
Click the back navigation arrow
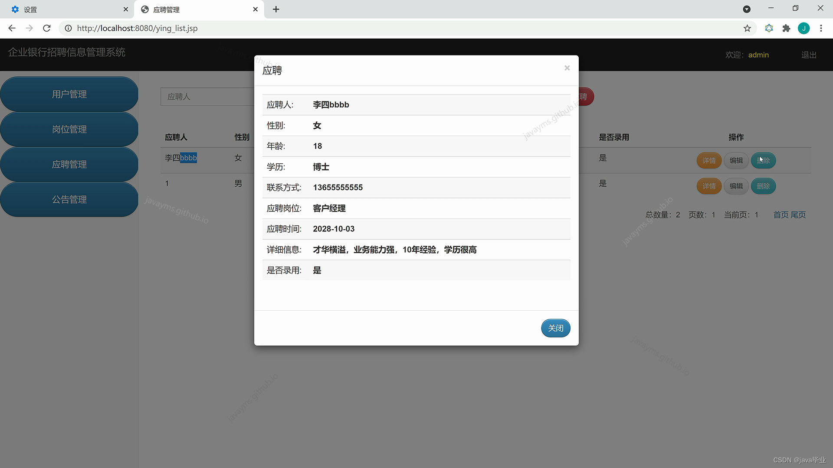(x=11, y=28)
